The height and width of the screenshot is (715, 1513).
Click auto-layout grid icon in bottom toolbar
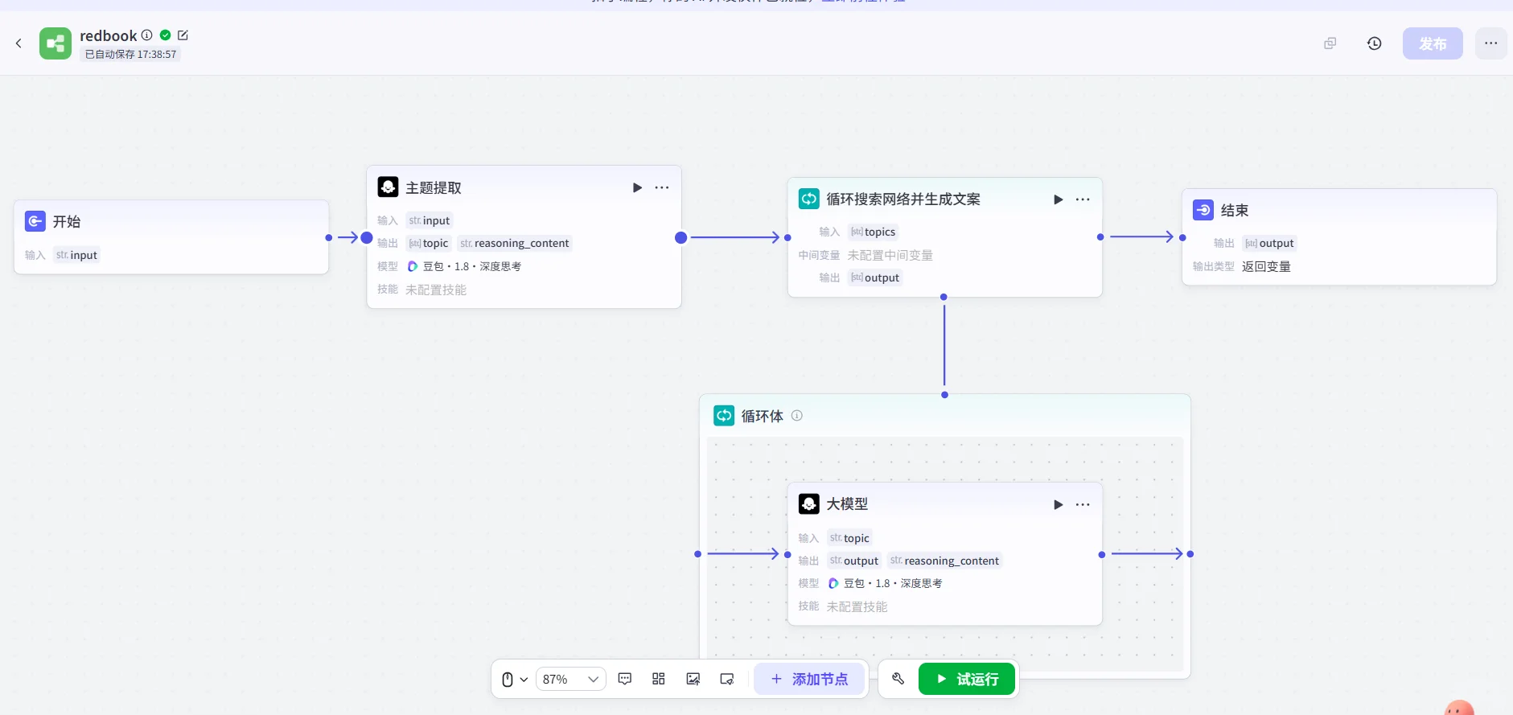click(x=659, y=679)
